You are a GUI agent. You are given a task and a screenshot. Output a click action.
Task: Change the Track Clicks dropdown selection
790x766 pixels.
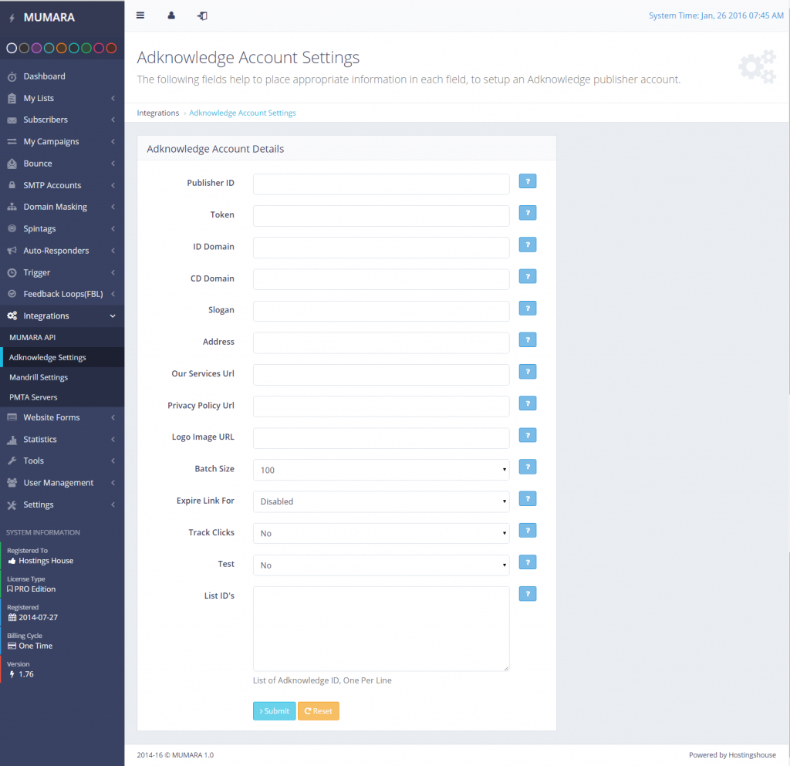click(x=381, y=533)
